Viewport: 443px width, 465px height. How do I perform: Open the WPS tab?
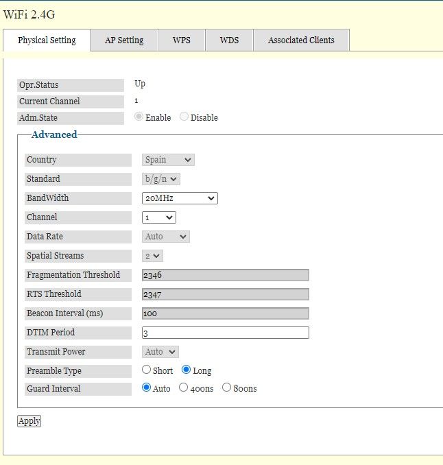click(182, 40)
